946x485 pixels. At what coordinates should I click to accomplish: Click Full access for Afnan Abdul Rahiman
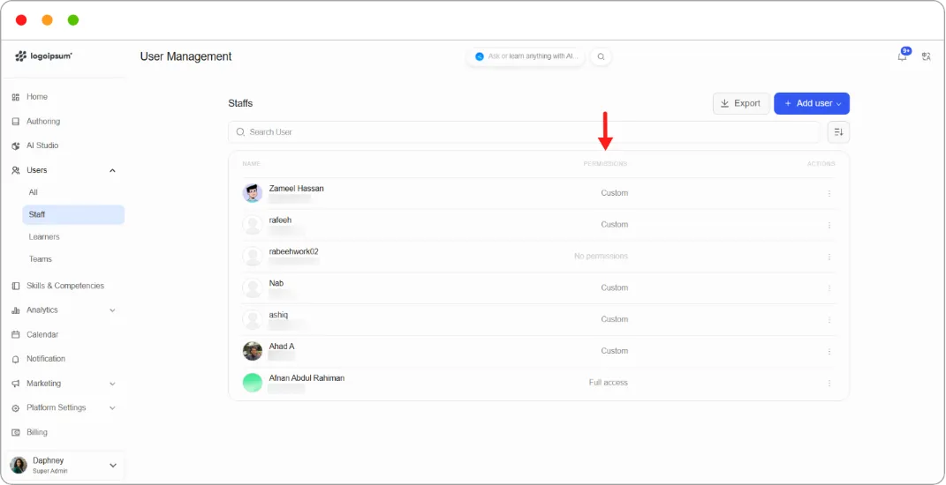(608, 383)
